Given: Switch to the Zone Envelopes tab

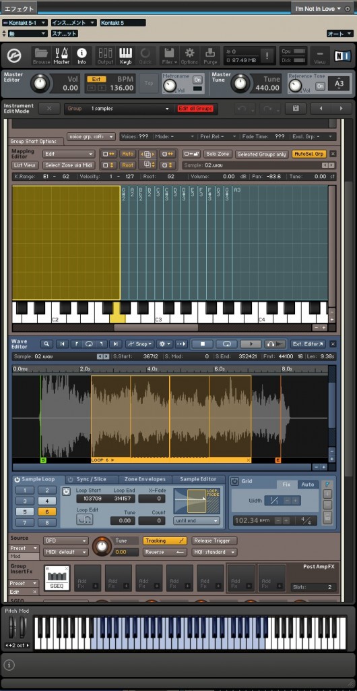Looking at the screenshot, I should (x=145, y=479).
